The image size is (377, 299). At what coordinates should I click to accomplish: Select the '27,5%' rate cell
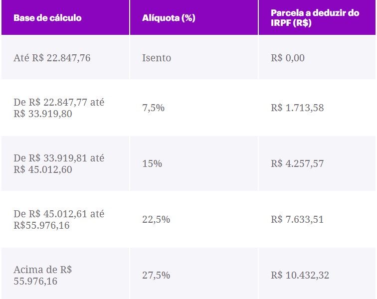click(156, 275)
